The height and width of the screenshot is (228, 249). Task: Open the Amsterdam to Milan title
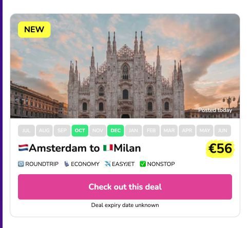pyautogui.click(x=80, y=148)
